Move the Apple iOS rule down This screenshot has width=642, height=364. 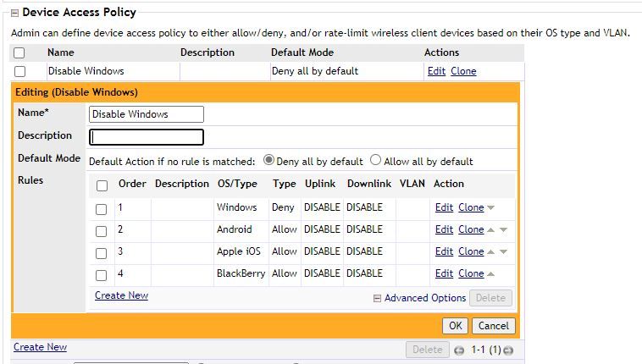click(x=503, y=252)
